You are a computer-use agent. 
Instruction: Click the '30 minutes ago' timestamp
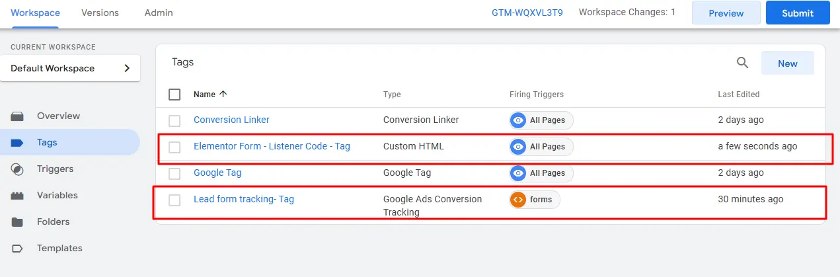click(751, 199)
